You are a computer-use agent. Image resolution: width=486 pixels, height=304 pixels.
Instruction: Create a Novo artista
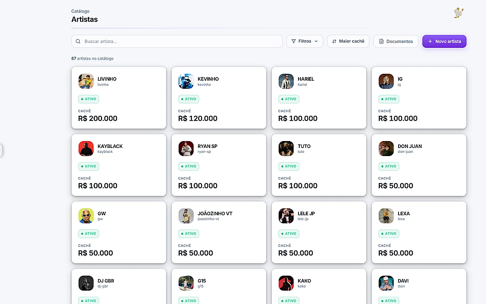click(444, 41)
